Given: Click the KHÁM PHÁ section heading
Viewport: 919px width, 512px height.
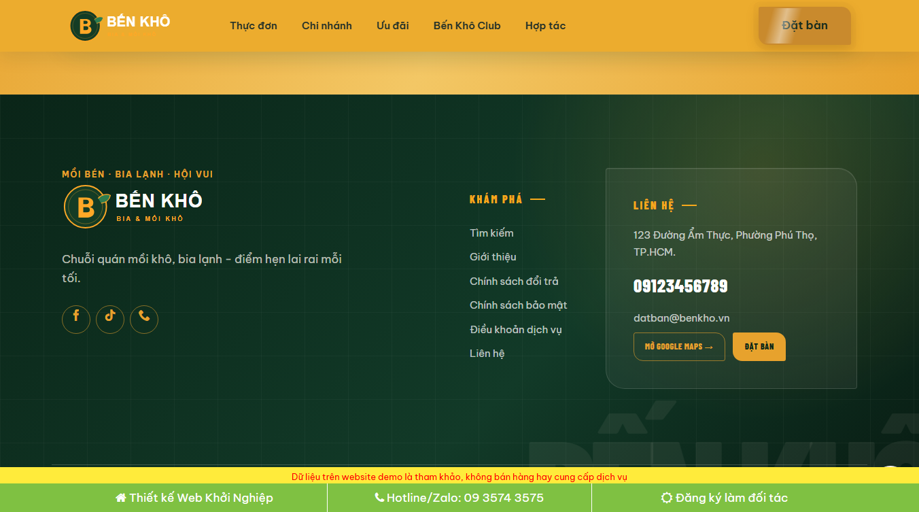Looking at the screenshot, I should [496, 199].
